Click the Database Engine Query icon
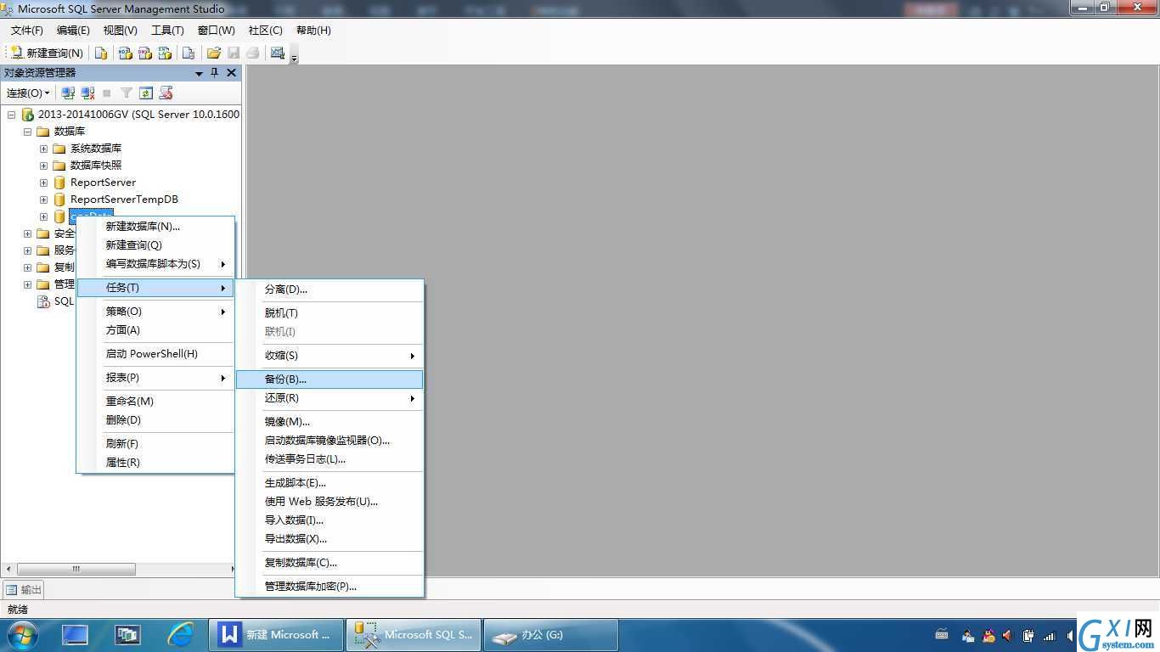This screenshot has width=1160, height=652. (x=101, y=53)
